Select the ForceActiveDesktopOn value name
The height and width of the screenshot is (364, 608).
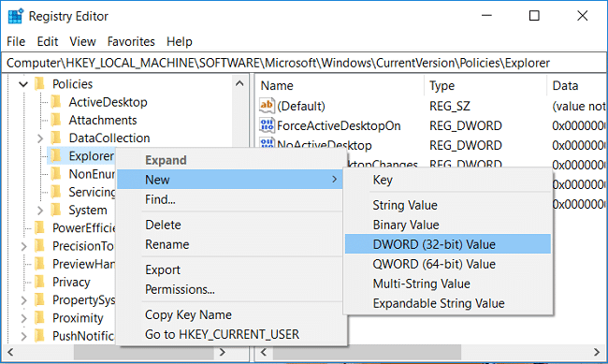coord(339,125)
